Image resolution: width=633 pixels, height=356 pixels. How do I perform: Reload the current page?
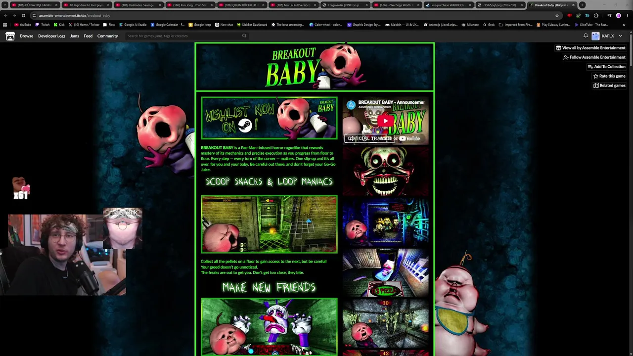coord(23,15)
